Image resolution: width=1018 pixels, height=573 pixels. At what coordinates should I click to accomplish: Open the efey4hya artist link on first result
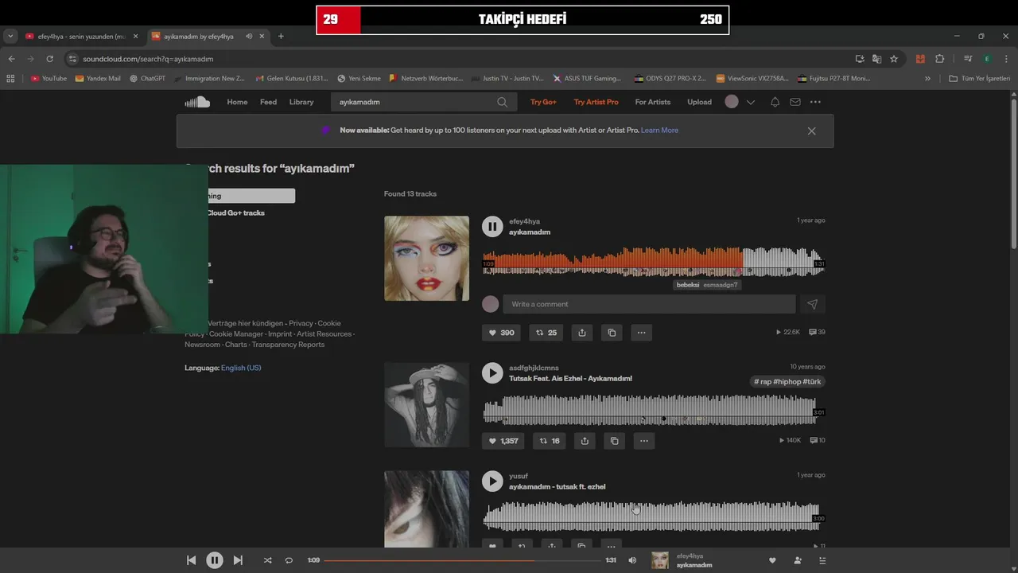click(524, 221)
